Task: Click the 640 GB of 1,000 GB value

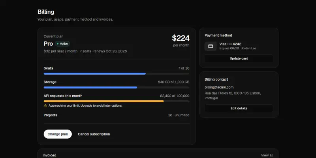Action: tap(173, 82)
